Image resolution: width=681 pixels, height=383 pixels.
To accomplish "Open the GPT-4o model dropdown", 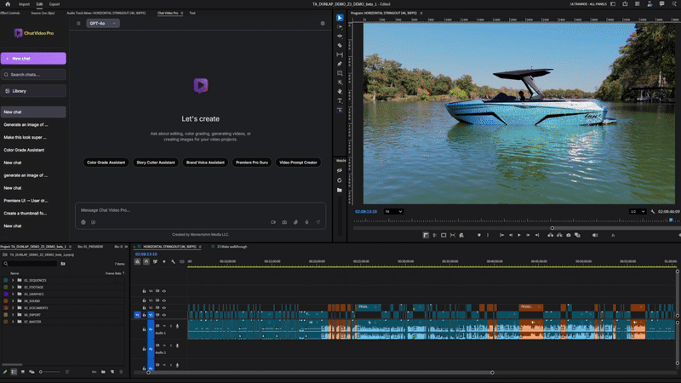I will click(x=103, y=24).
